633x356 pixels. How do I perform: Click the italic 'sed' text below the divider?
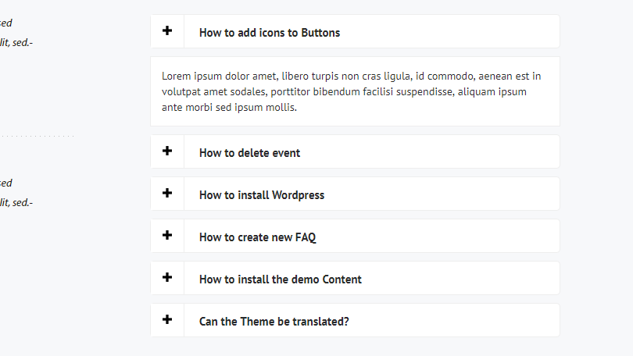pos(6,183)
